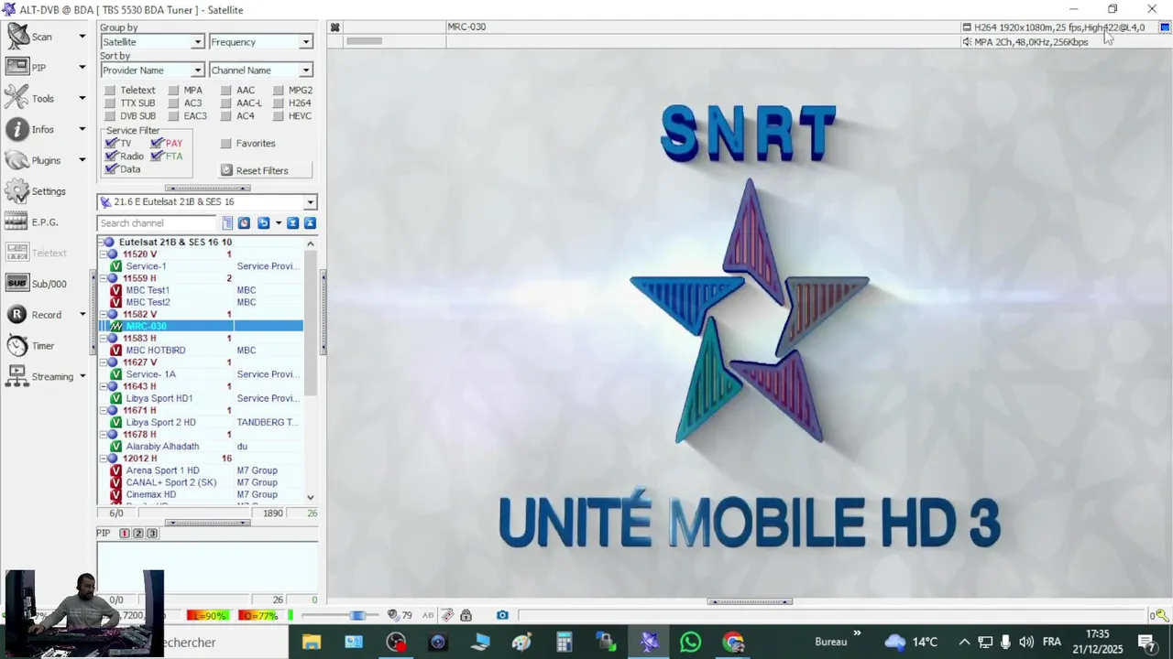Click the channel list view icon
Screen dimensions: 1173x659
227,223
